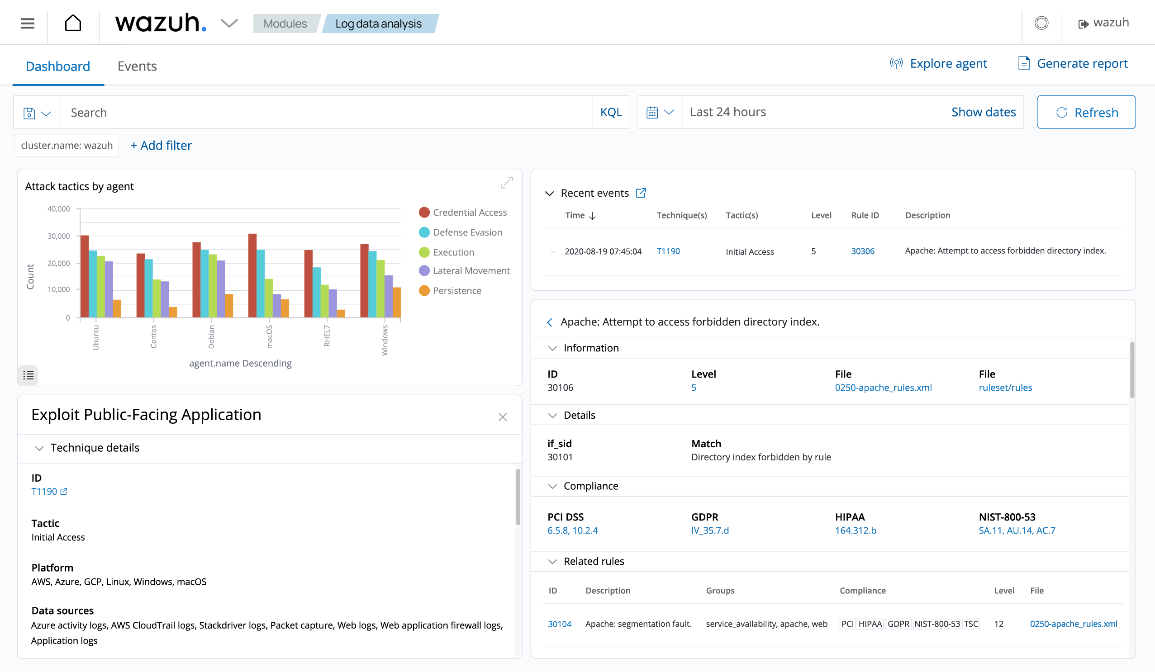This screenshot has width=1155, height=672.
Task: Switch to the Events tab
Action: tap(137, 66)
